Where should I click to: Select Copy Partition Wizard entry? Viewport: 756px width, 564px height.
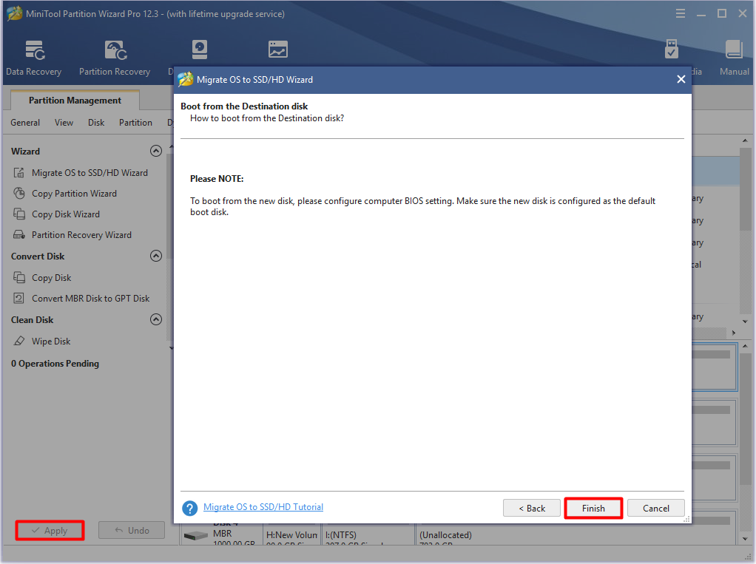coord(74,193)
